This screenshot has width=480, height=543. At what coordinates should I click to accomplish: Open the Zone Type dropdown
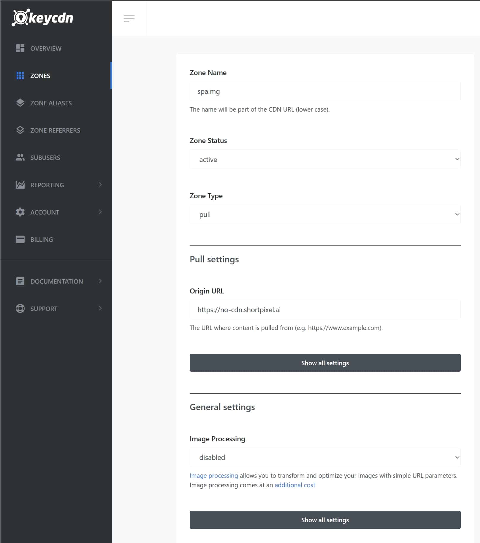(x=325, y=214)
